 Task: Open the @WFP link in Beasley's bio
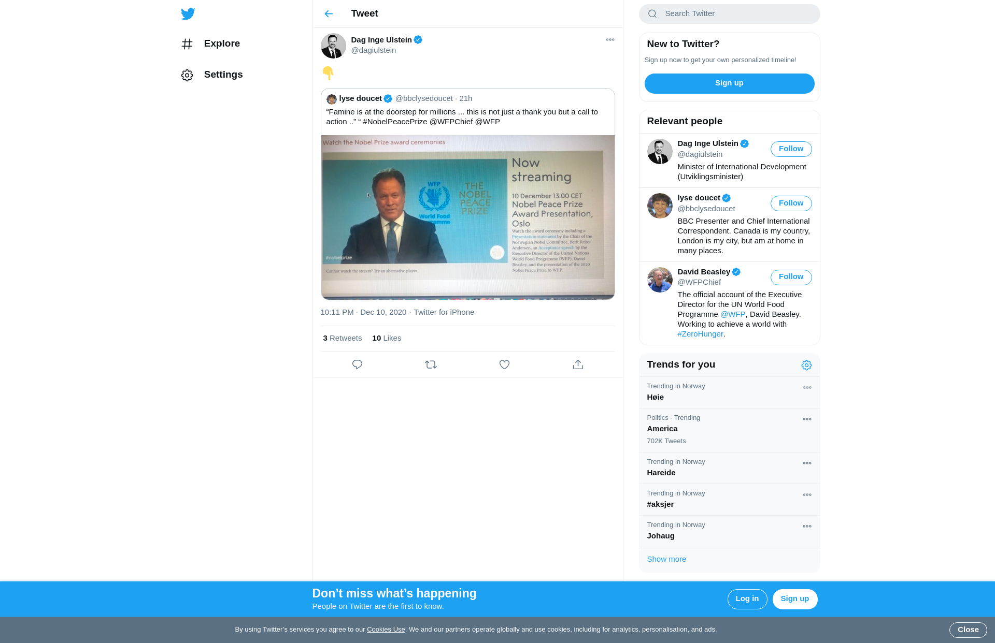point(732,314)
